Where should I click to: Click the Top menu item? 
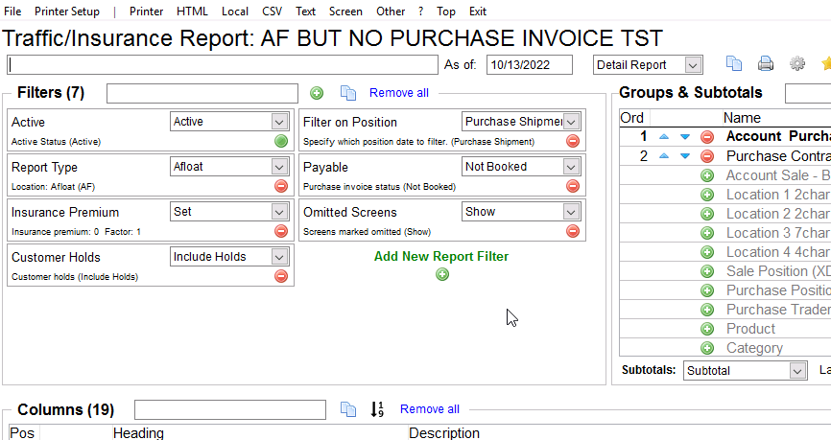coord(445,12)
